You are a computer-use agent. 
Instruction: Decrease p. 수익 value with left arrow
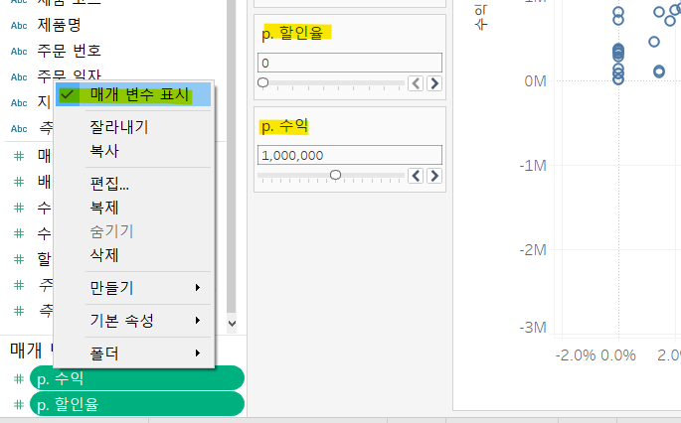(x=416, y=176)
